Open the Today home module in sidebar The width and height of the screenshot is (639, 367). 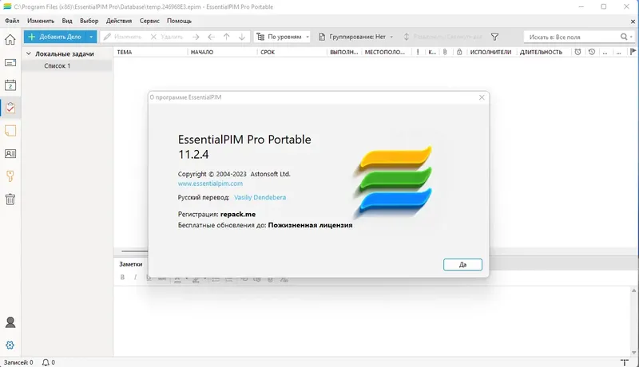10,39
